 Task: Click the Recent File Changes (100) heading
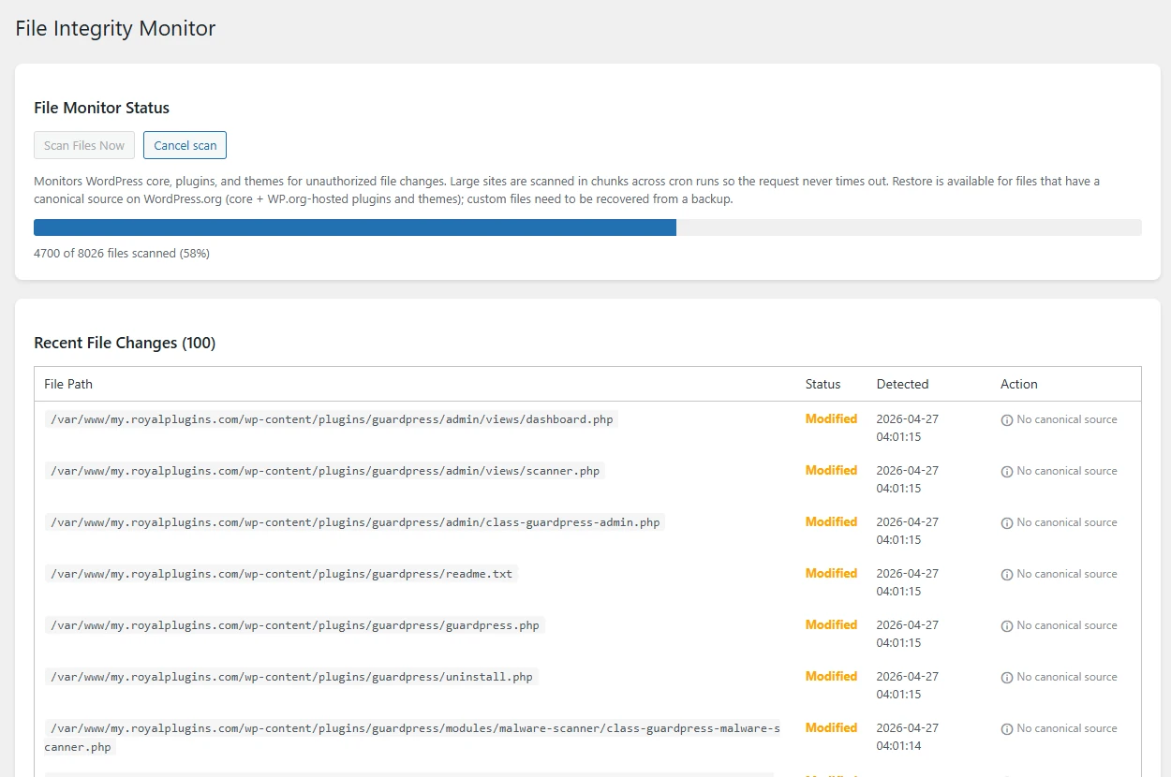pos(125,344)
